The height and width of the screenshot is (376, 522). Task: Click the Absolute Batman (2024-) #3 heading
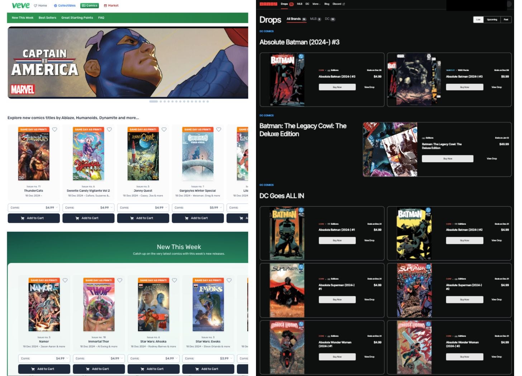click(x=299, y=42)
